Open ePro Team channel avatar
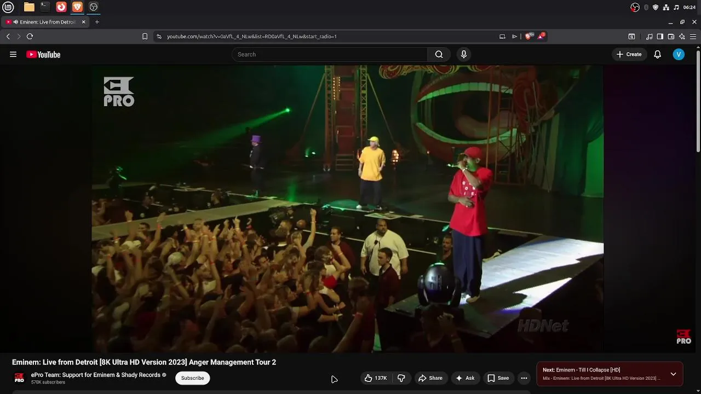Image resolution: width=701 pixels, height=394 pixels. 19,378
